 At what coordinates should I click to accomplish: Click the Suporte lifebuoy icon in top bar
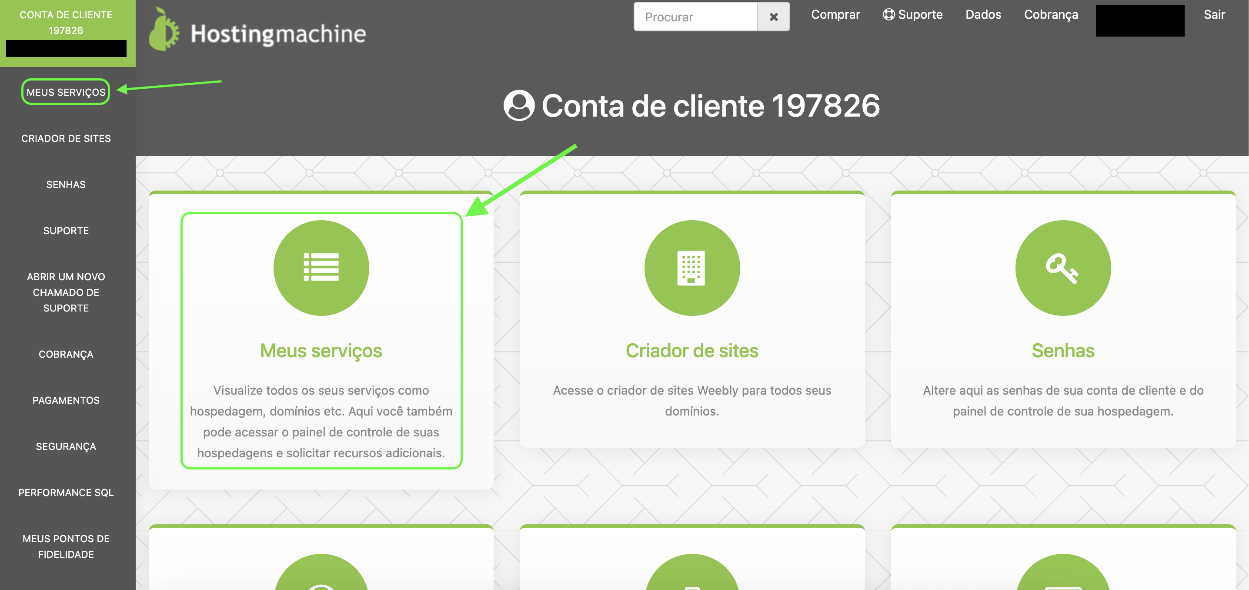coord(888,14)
